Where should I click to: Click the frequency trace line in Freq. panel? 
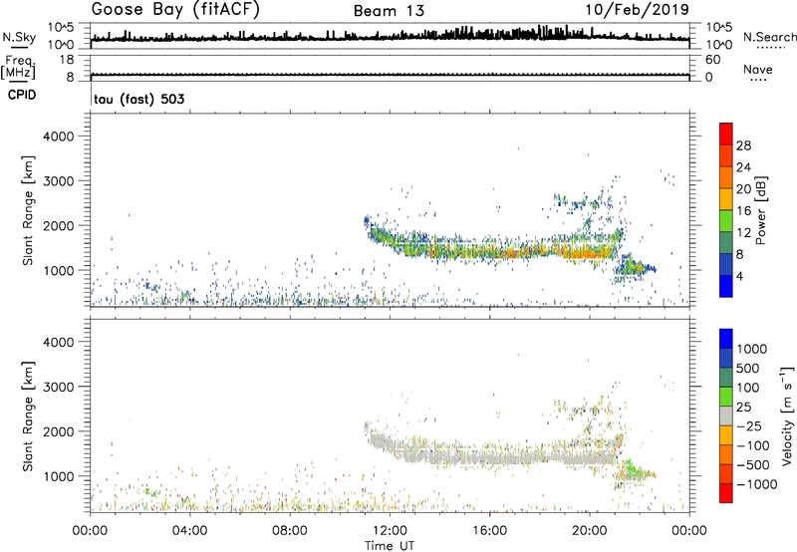point(390,75)
